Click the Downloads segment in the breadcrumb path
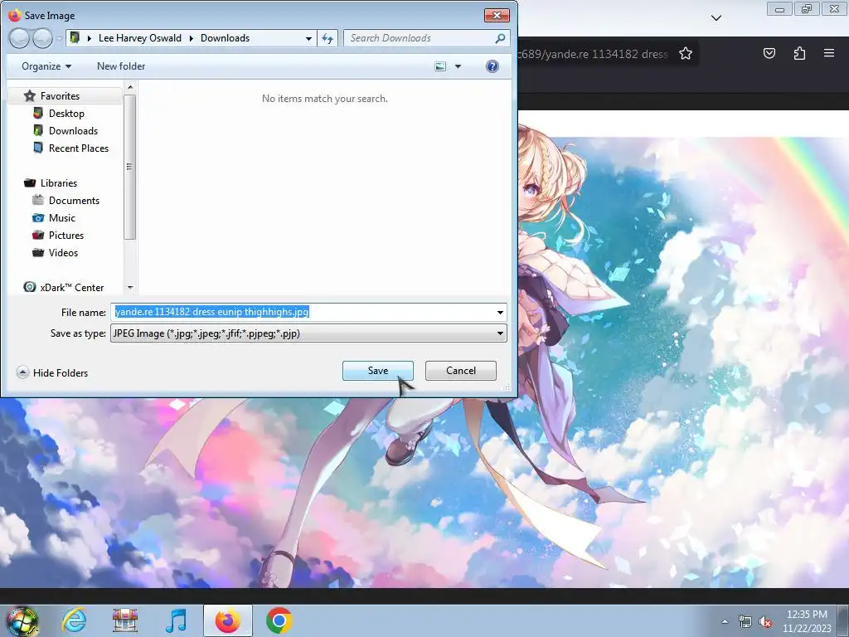Image resolution: width=849 pixels, height=637 pixels. (225, 38)
